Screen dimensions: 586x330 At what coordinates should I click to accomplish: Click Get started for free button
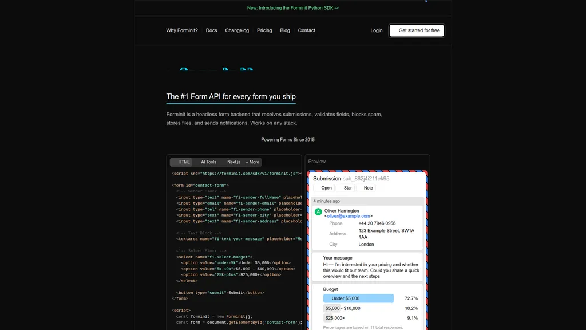[417, 30]
